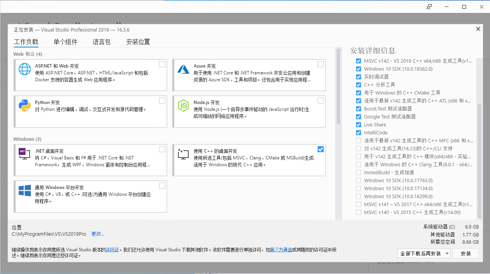This screenshot has width=490, height=274.
Task: Click the ASP.NET globe icon
Action: point(25,69)
